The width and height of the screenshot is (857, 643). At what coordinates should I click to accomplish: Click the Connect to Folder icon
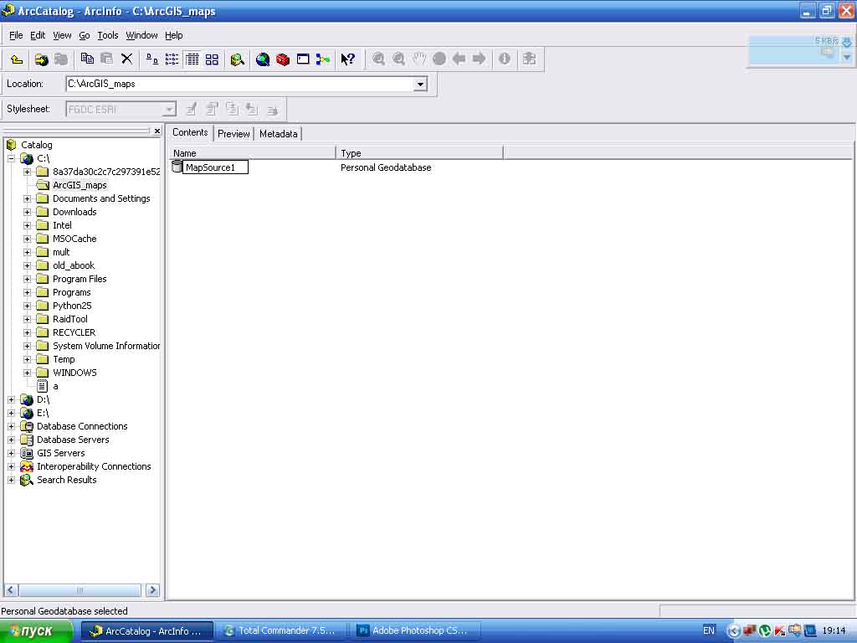41,59
